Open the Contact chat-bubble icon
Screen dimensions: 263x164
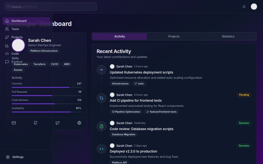pos(7,62)
